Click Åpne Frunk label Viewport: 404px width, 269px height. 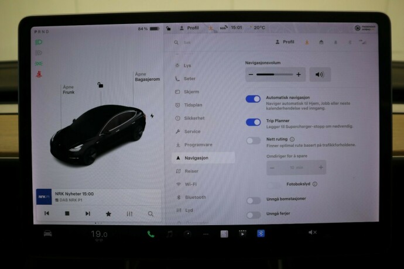coord(69,89)
